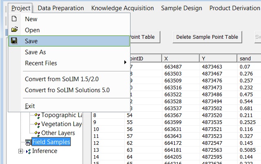Screen dimensions: 261x164
Task: Click PointID cell 56
Action: click(x=143, y=129)
